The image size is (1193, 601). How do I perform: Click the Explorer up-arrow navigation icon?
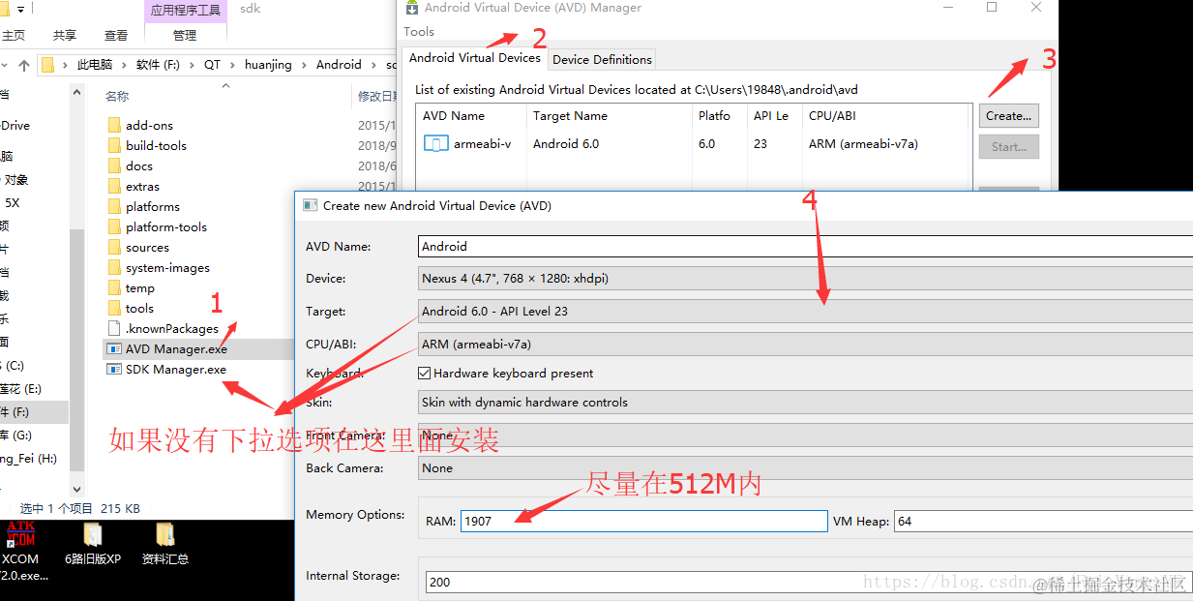point(24,65)
